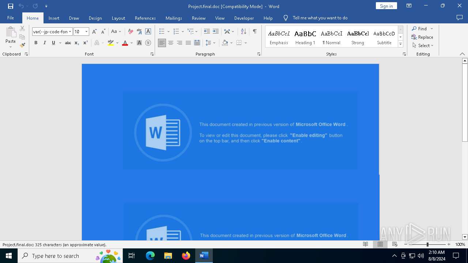Toggle underline formatting
The height and width of the screenshot is (263, 468).
[53, 43]
